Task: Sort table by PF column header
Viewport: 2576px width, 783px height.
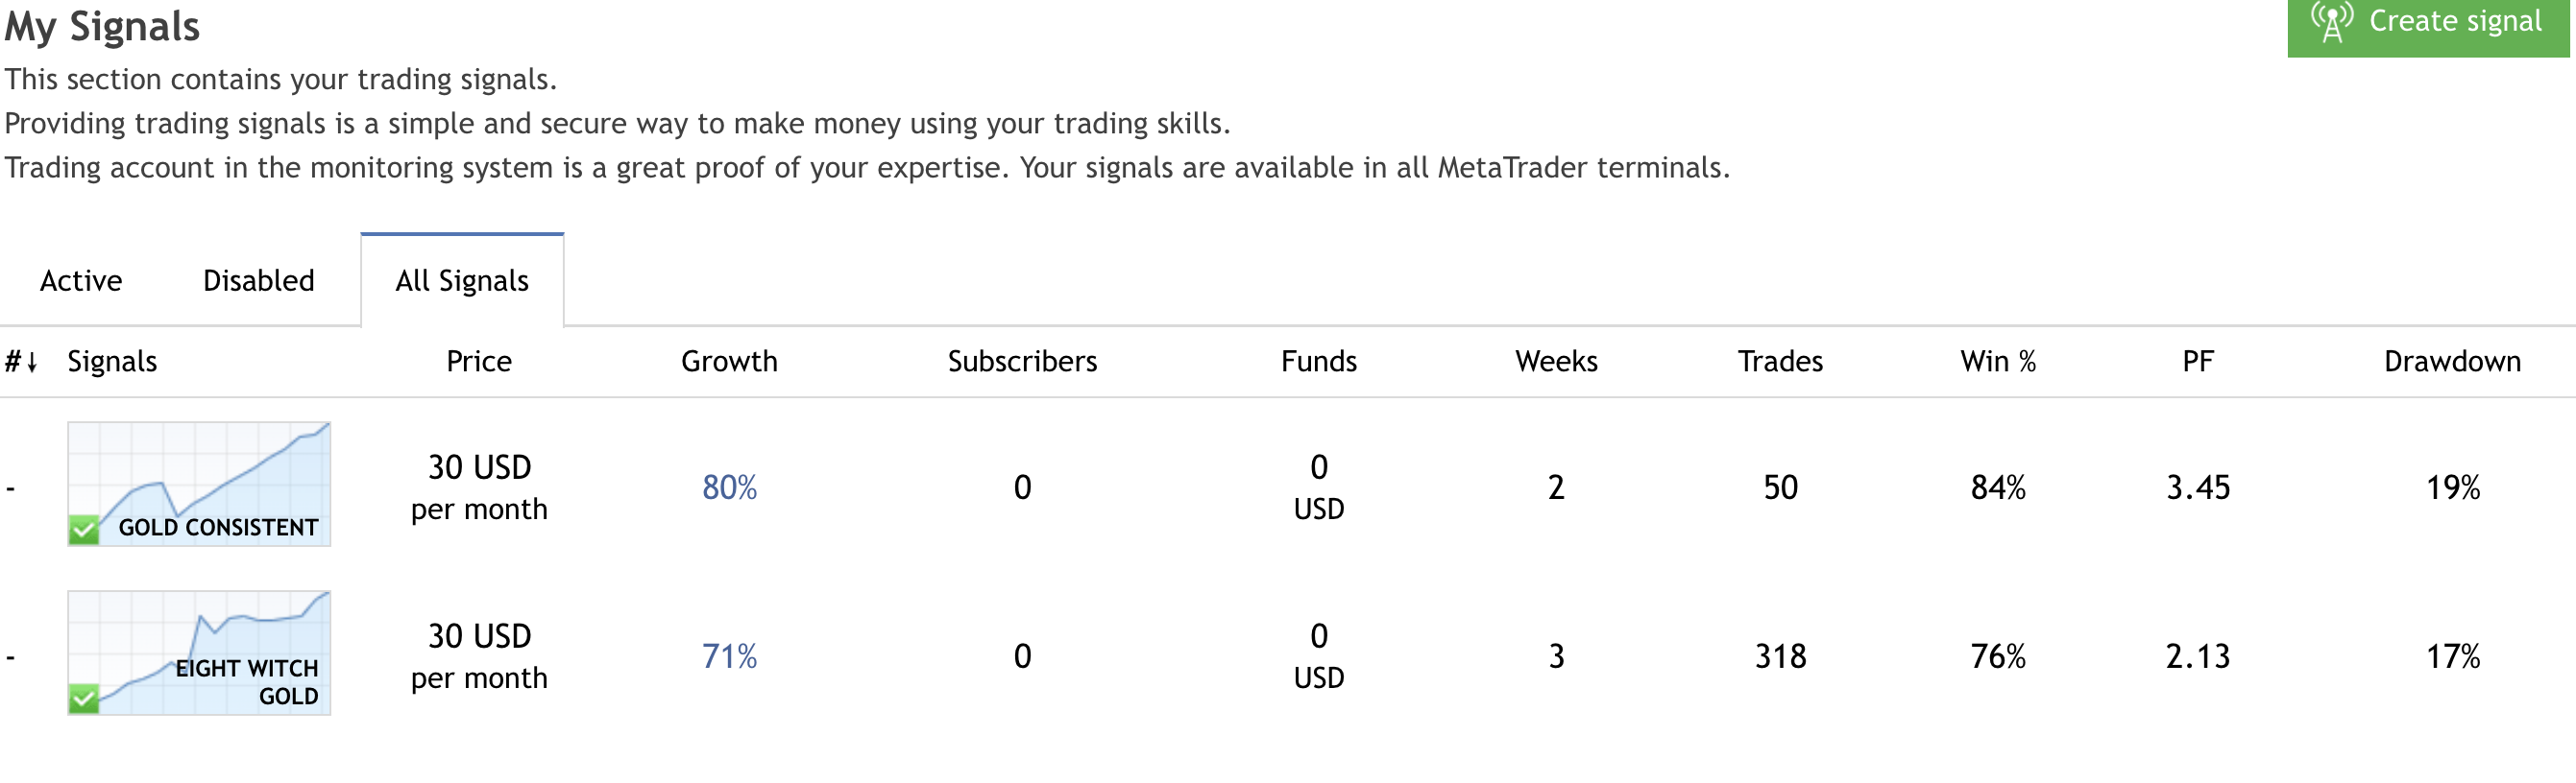Action: (x=2198, y=362)
